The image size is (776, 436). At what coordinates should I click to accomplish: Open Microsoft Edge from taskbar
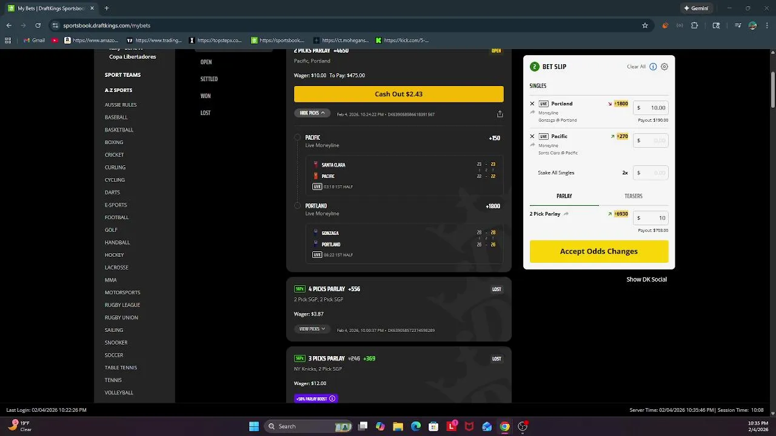pyautogui.click(x=416, y=426)
